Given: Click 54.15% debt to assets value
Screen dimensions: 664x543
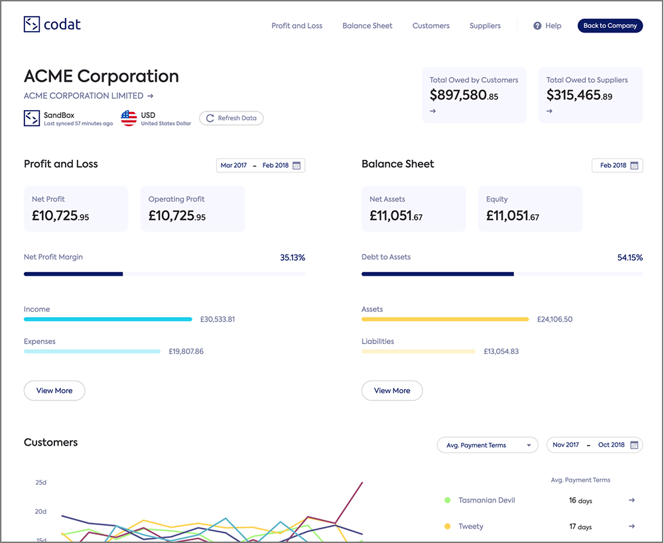Looking at the screenshot, I should click(630, 258).
